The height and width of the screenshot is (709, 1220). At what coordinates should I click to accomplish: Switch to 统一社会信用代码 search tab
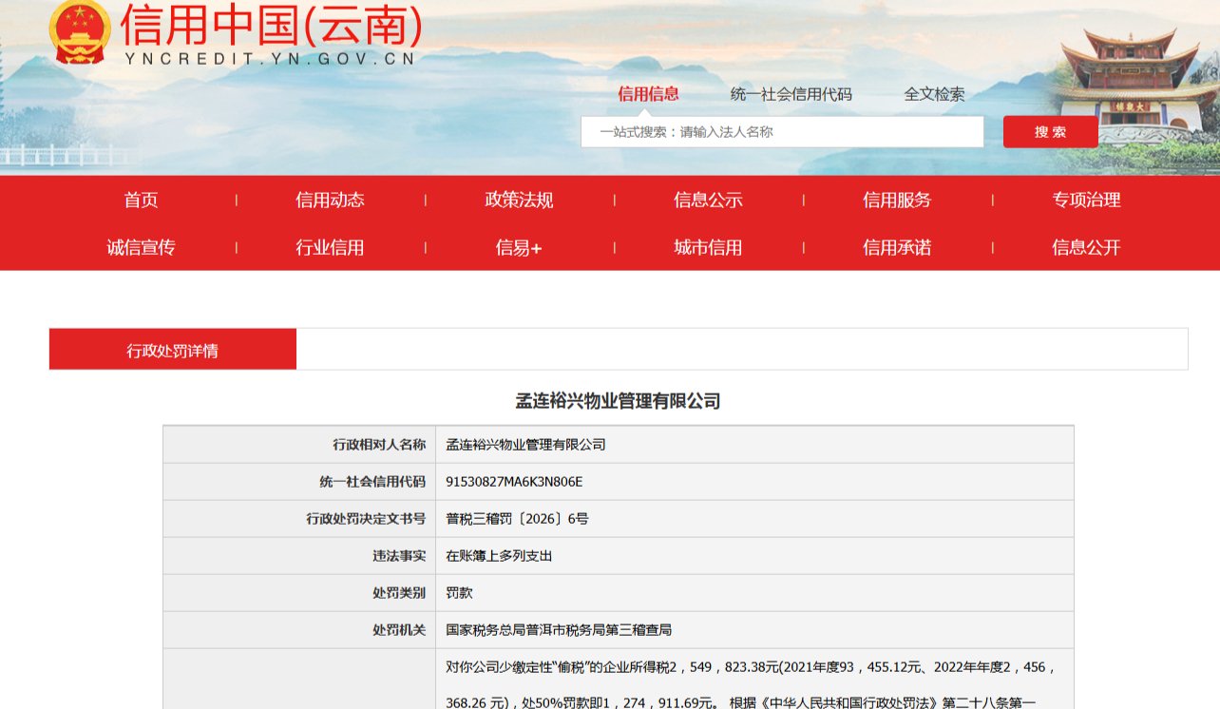(x=791, y=94)
